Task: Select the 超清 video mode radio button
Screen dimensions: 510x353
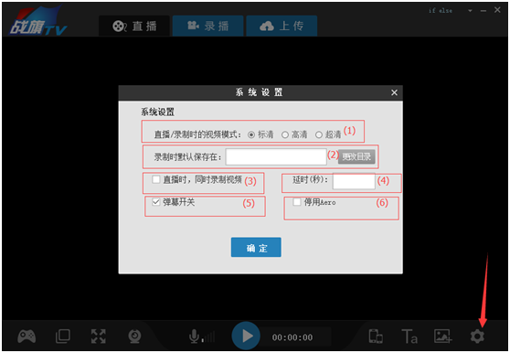Action: (319, 134)
